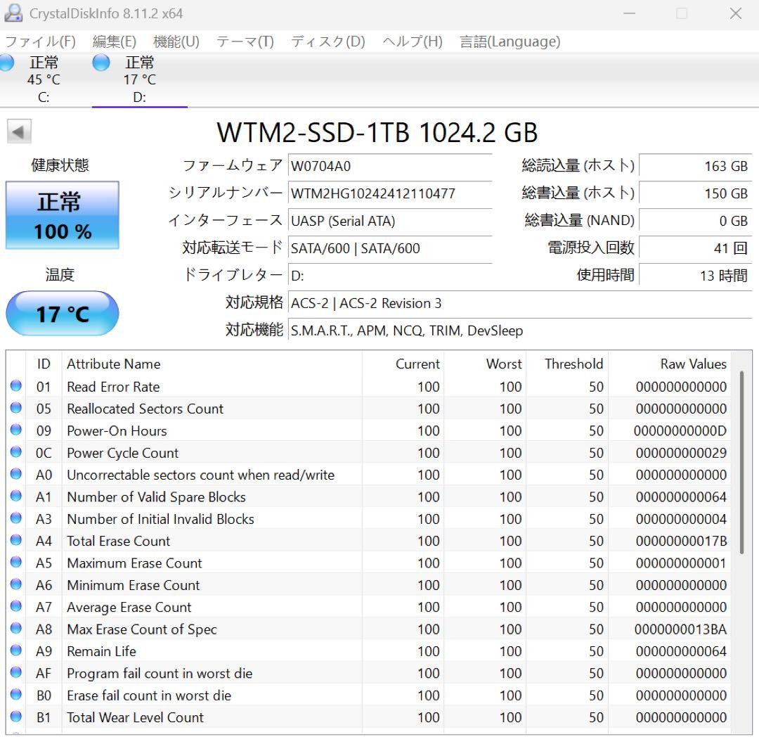This screenshot has width=759, height=737.
Task: Select the Power Cycle Count raw value 000000000029
Action: [681, 453]
